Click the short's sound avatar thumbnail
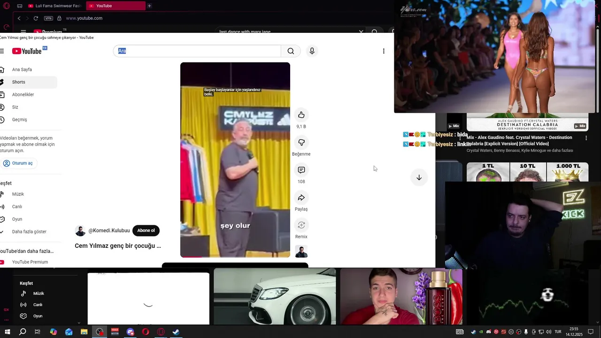 [301, 252]
